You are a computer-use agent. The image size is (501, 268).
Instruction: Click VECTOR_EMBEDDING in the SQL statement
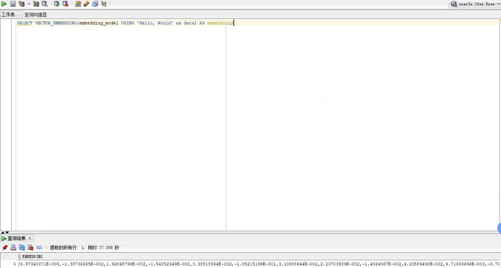(x=56, y=23)
